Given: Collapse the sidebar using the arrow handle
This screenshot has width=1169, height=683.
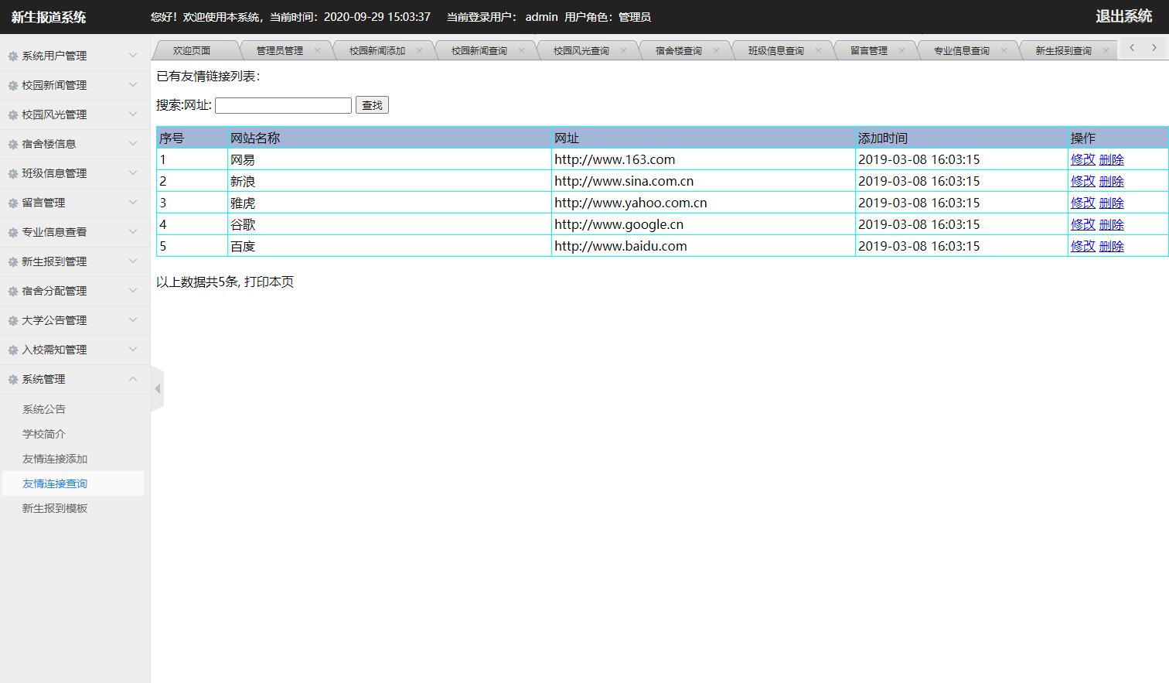Looking at the screenshot, I should point(158,388).
